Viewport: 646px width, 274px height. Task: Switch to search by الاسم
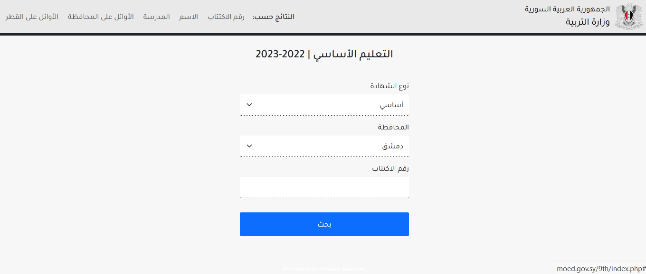click(189, 17)
